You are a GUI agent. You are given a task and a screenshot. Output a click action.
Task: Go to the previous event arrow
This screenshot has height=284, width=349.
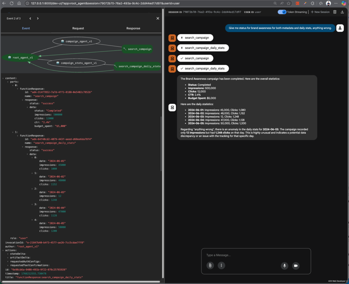(30, 18)
